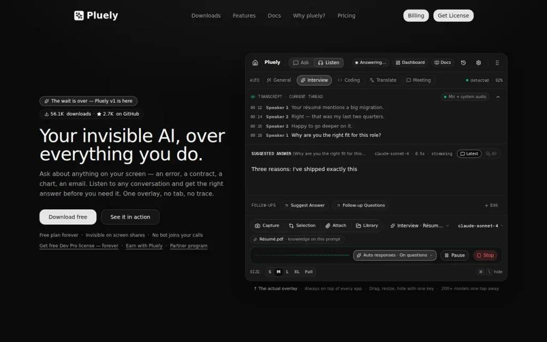Set overlay size to Full
547x342 pixels.
click(309, 271)
